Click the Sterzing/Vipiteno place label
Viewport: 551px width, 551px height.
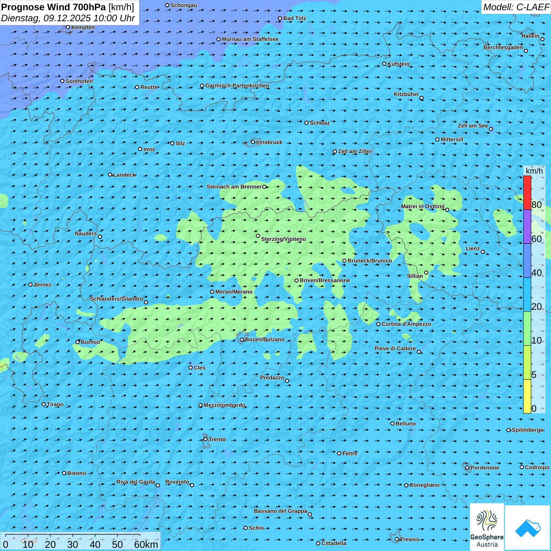tap(283, 239)
